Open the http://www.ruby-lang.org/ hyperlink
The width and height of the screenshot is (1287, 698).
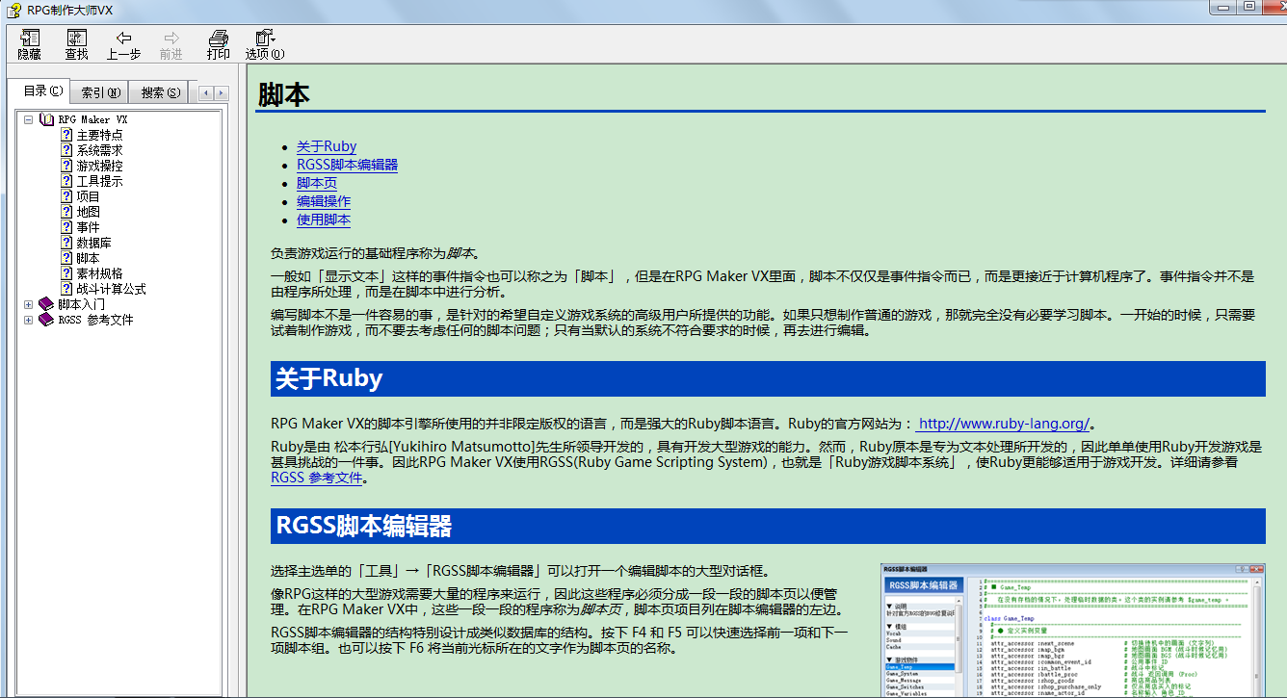tap(1004, 424)
